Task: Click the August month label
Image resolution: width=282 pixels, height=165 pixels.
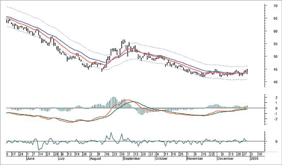Action: point(95,159)
